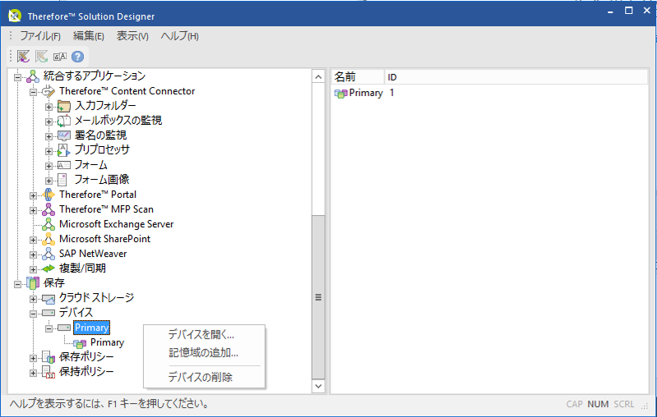Collapse the Therefore Content Connector node
Screen dimensions: 657x417
(x=33, y=93)
